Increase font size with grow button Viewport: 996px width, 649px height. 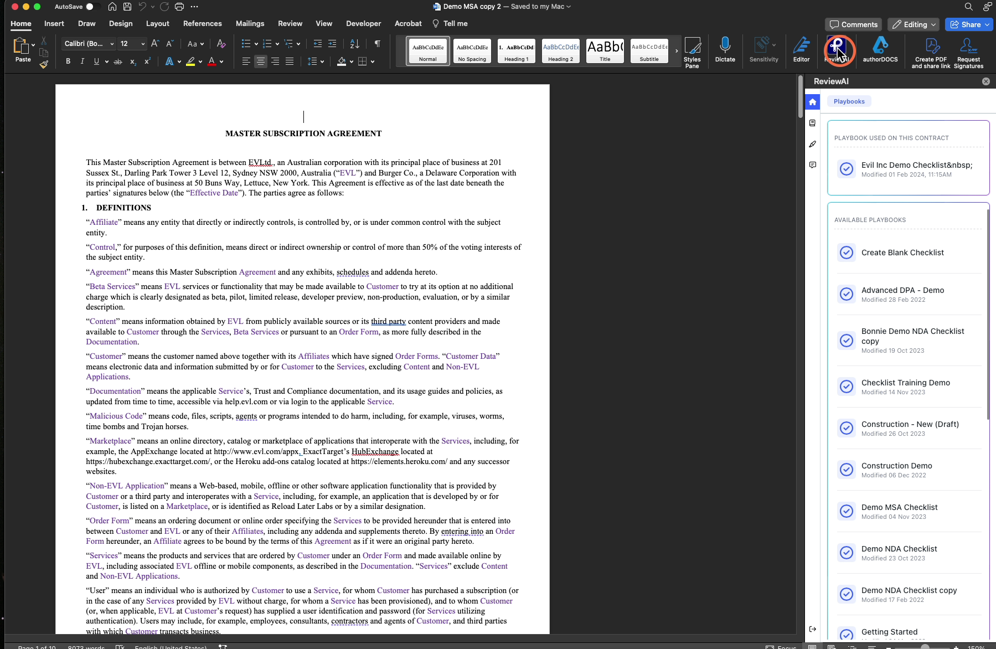155,44
